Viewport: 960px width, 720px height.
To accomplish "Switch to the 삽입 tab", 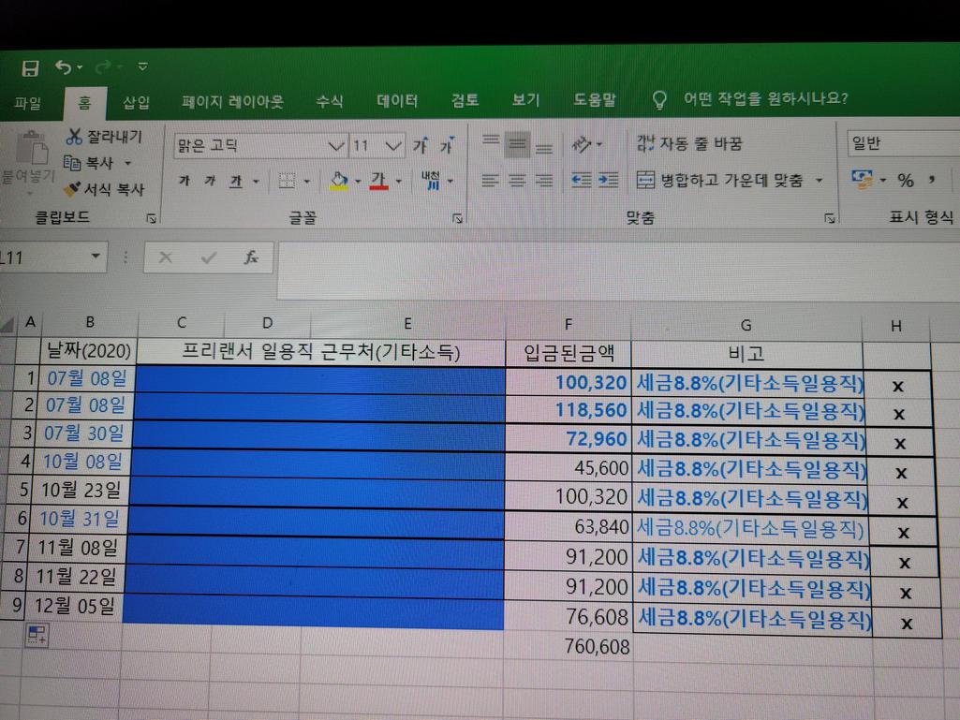I will point(136,102).
